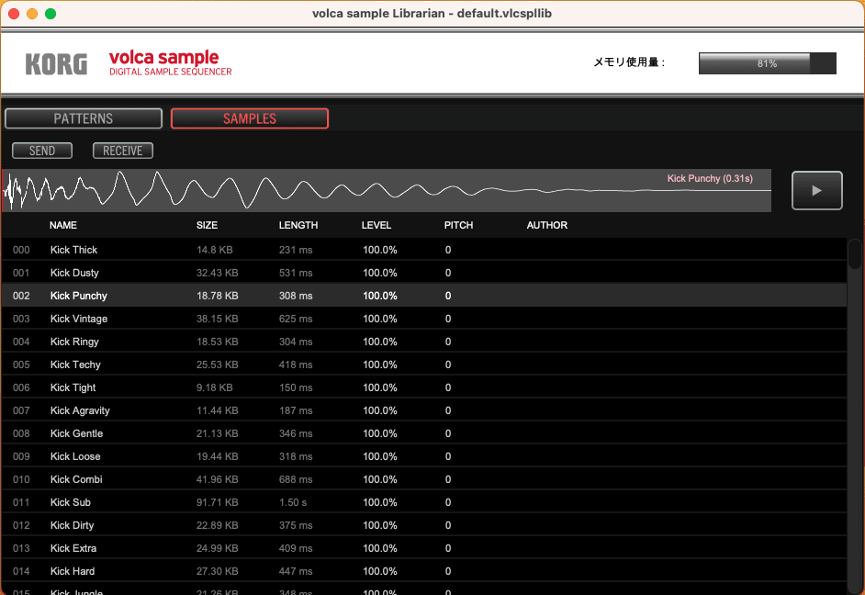The width and height of the screenshot is (865, 595).
Task: Sort by the LEVEL column header
Action: 376,225
